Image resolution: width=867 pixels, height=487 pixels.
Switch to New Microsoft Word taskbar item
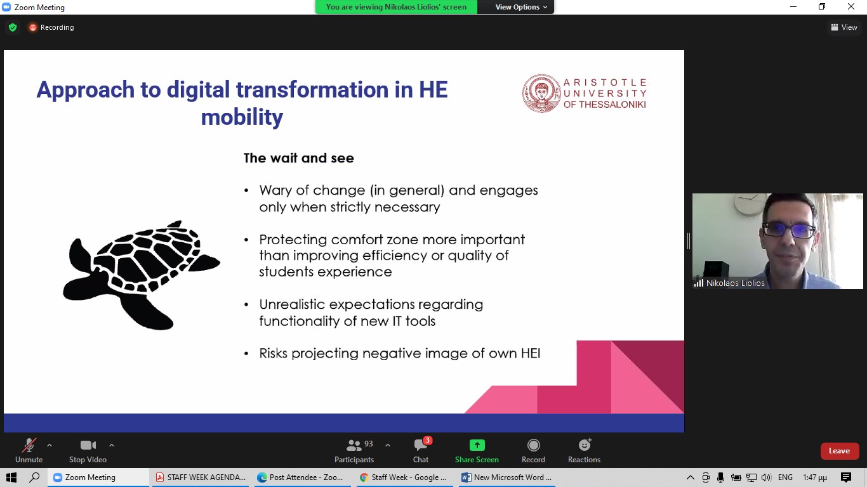click(506, 477)
